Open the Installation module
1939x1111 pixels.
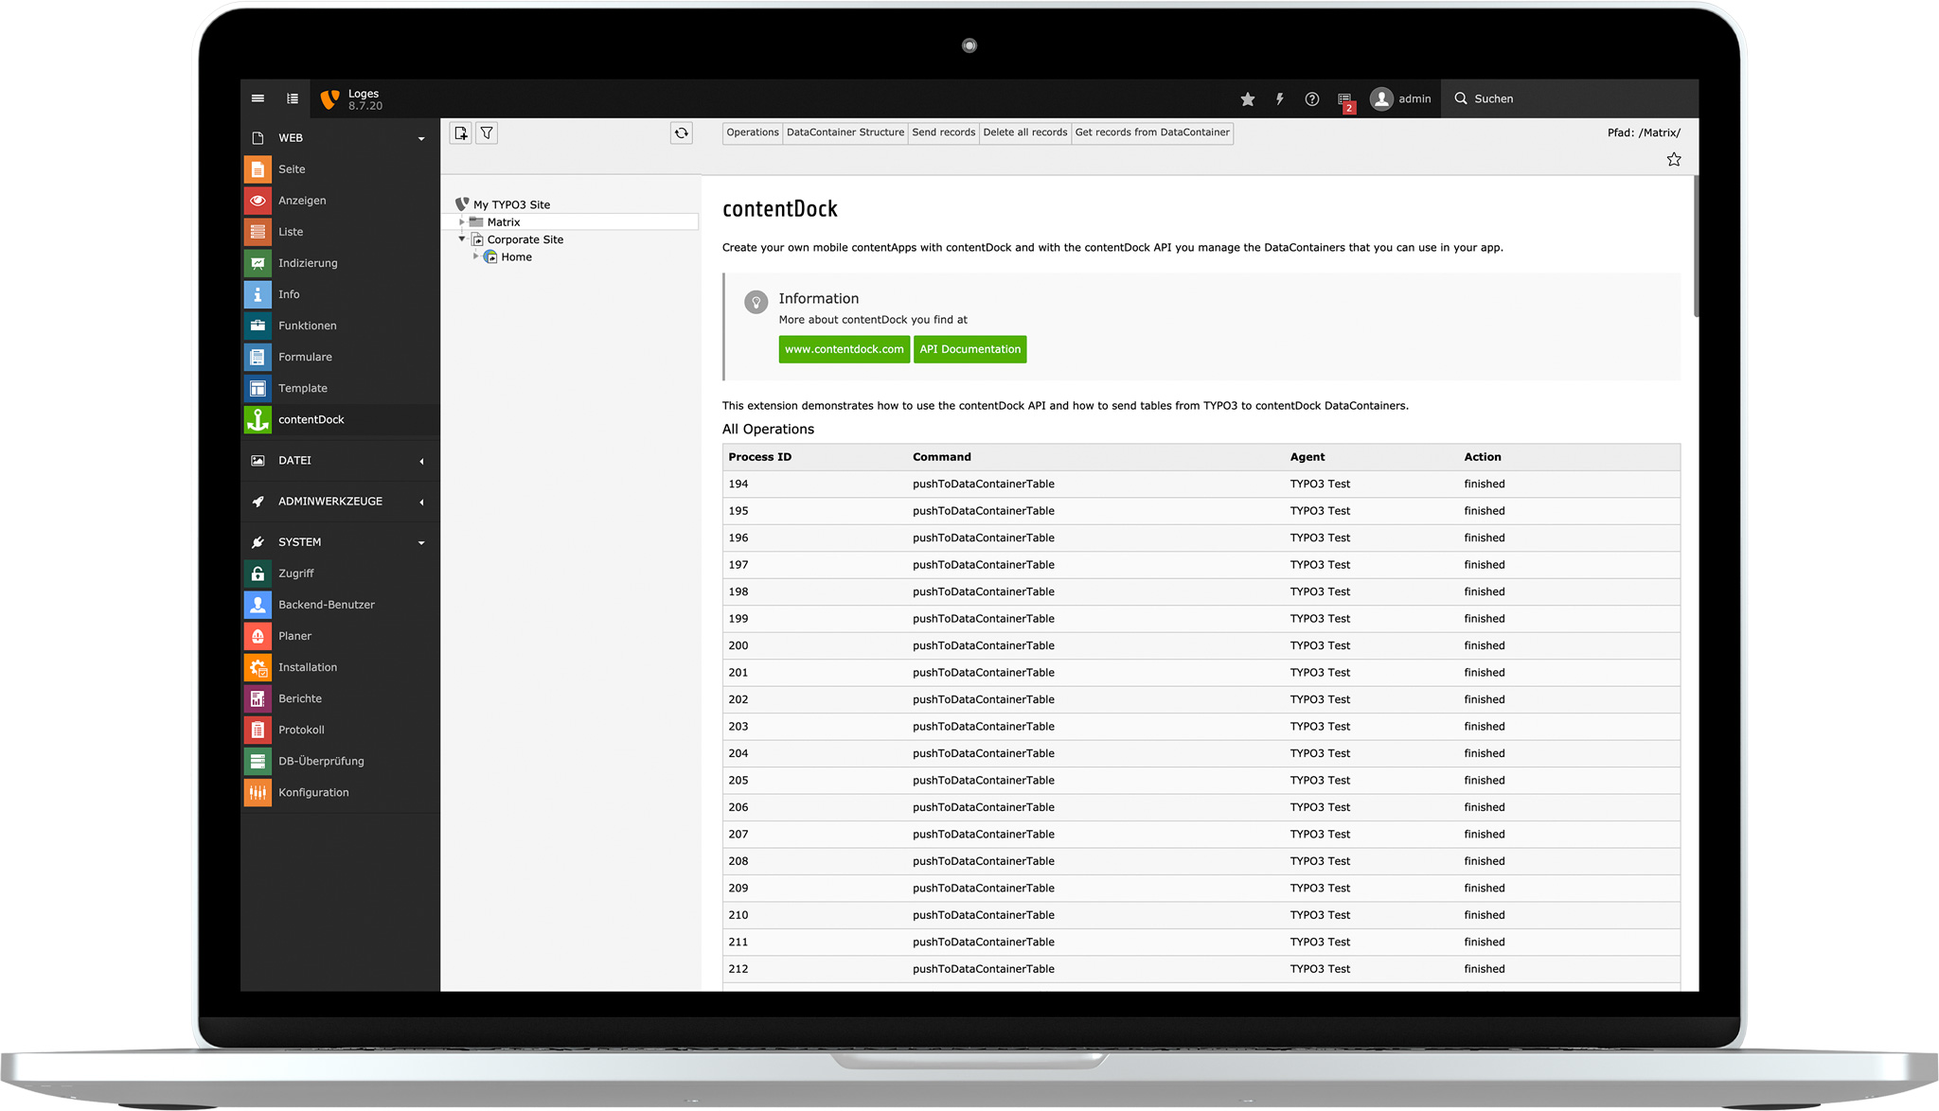click(x=339, y=667)
